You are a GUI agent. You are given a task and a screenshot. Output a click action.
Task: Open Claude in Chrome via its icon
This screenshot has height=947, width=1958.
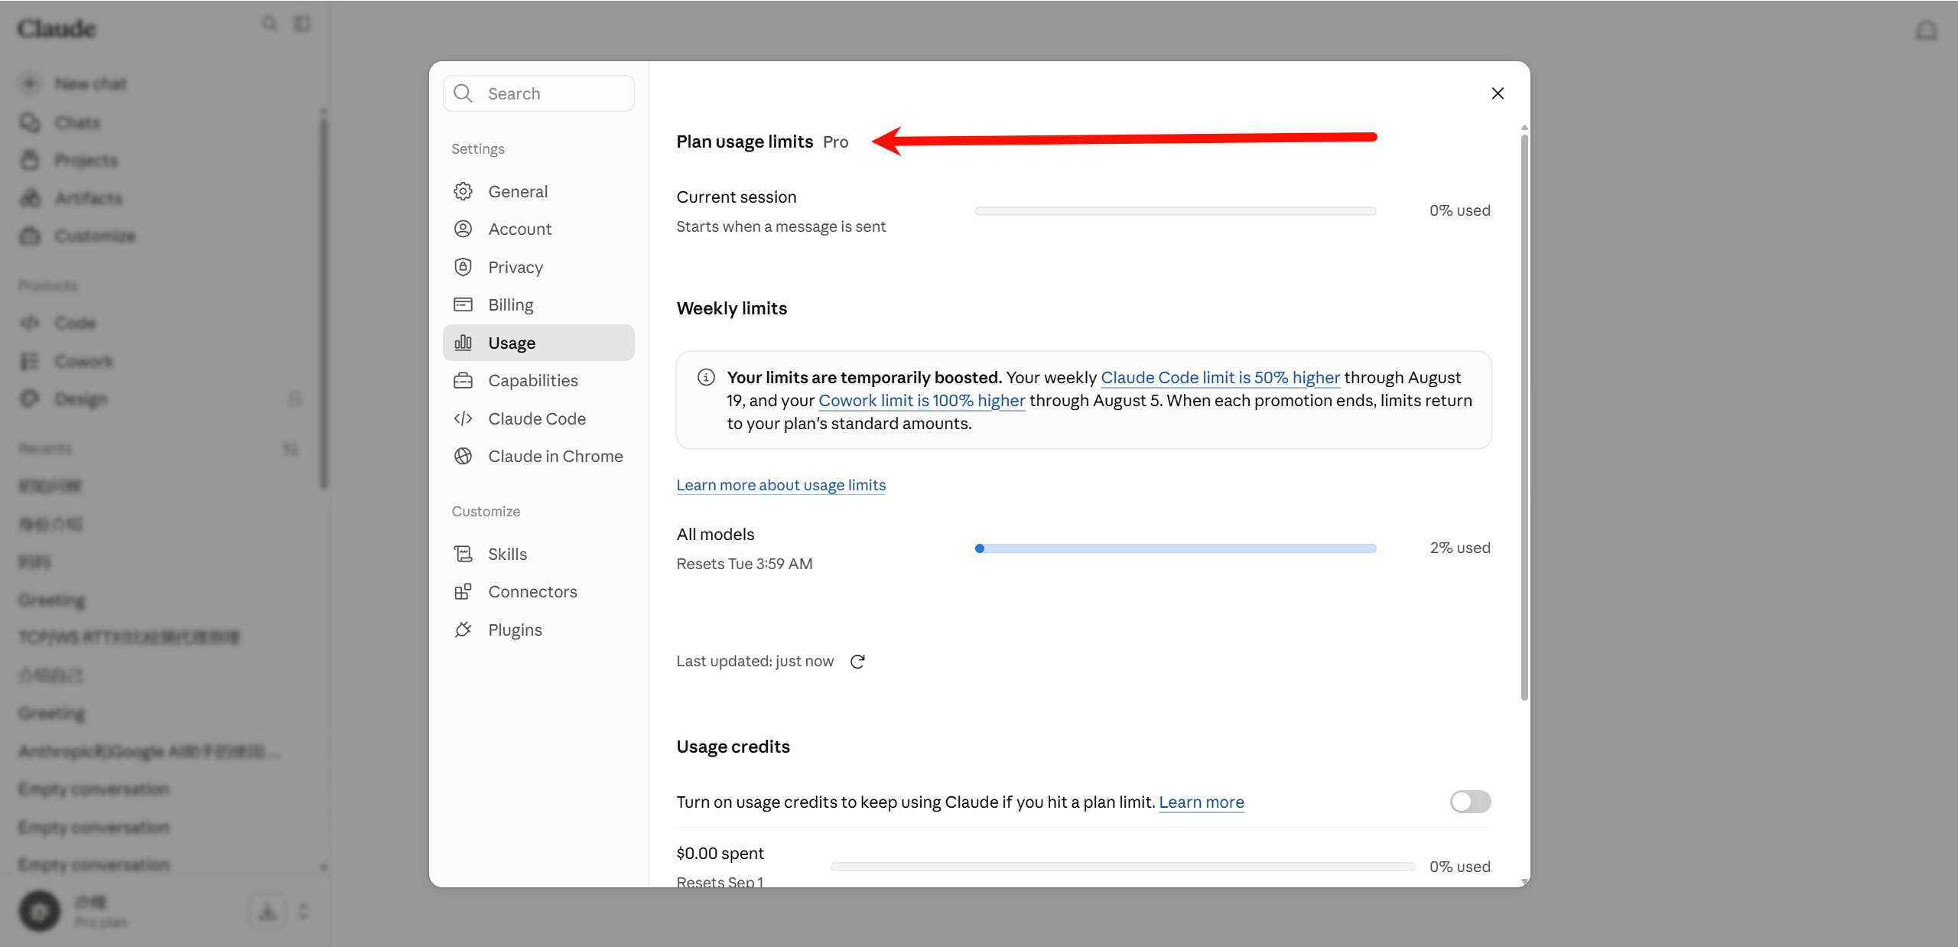(463, 456)
